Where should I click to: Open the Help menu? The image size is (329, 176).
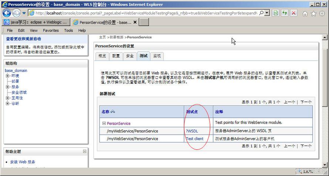tap(82, 30)
